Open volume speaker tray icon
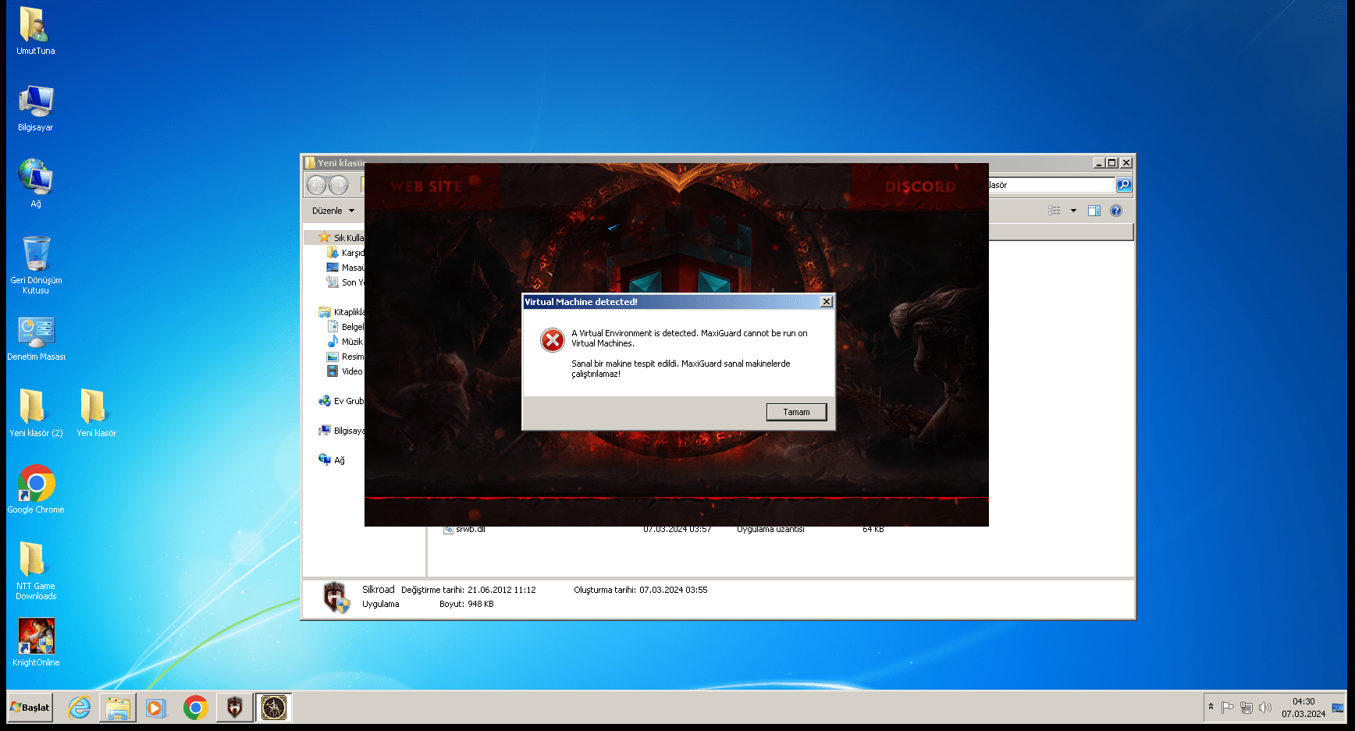The image size is (1355, 731). pyautogui.click(x=1265, y=708)
